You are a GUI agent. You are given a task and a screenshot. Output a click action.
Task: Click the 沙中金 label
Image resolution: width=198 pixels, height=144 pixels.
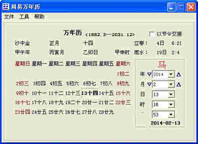pyautogui.click(x=23, y=43)
